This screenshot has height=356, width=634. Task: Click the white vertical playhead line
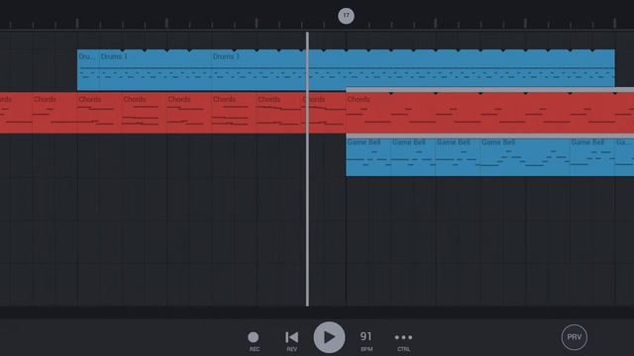point(307,169)
